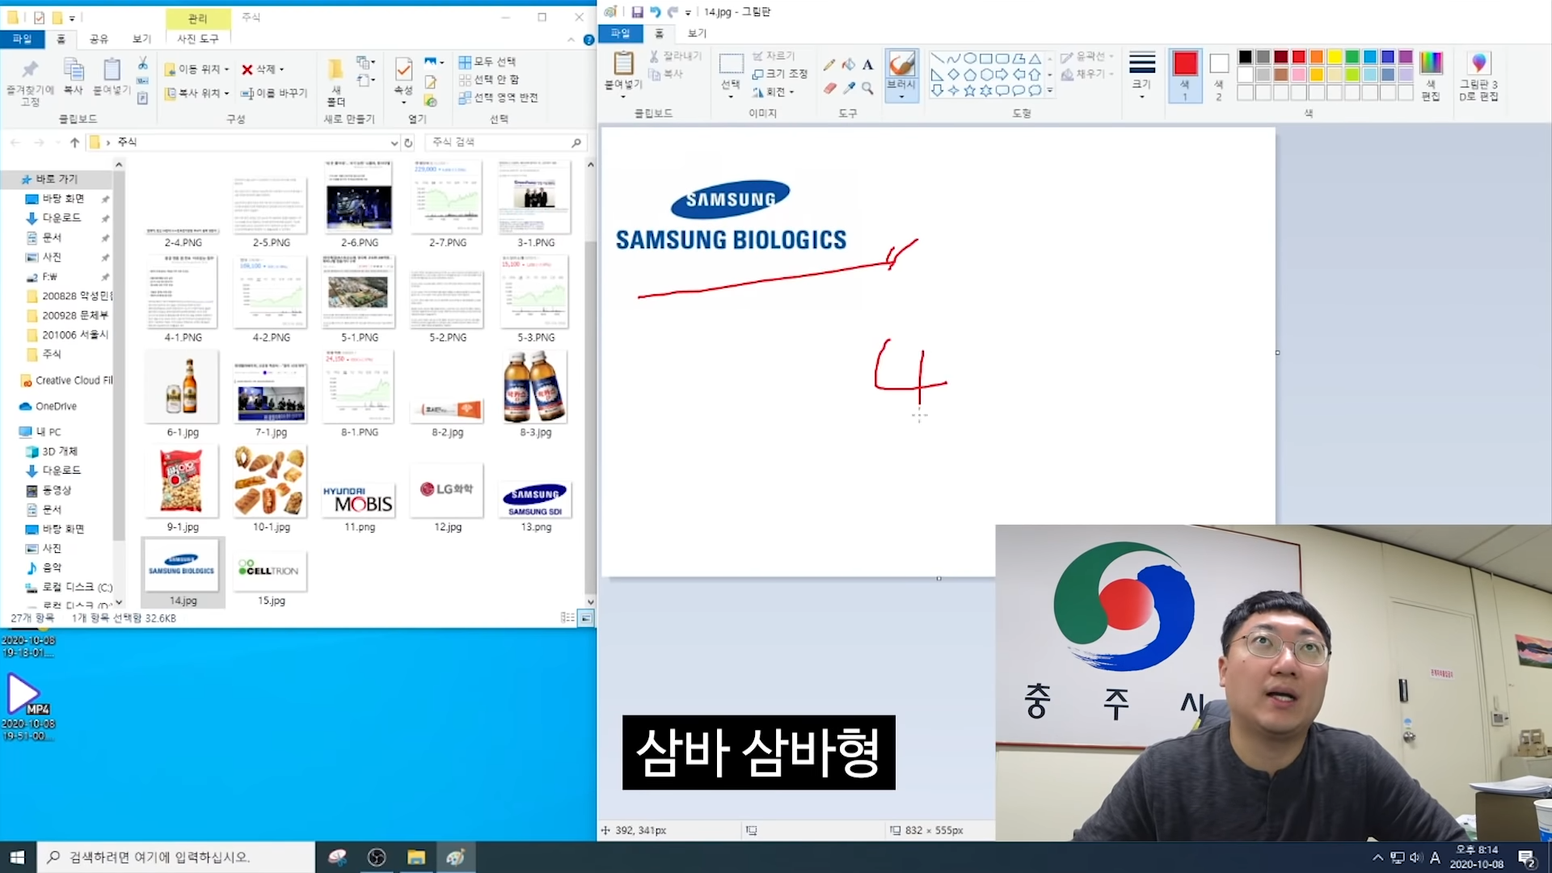1552x873 pixels.
Task: Switch to Paint View tab
Action: pyautogui.click(x=697, y=33)
